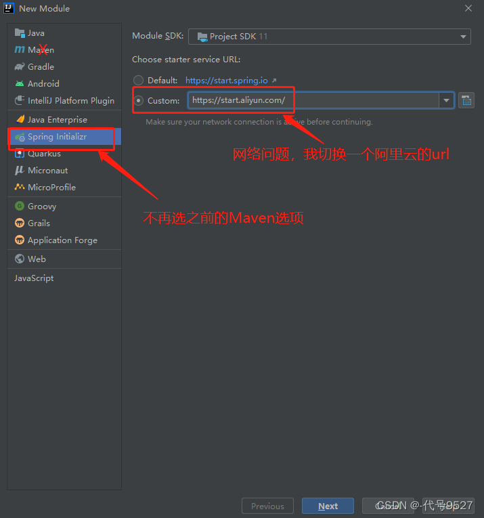Click the external link arrow after start.spring.io
Viewport: 484px width, 518px height.
coord(274,81)
